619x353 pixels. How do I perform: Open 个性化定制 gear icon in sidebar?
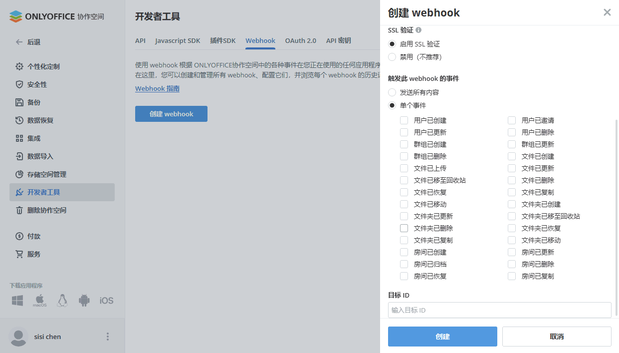coord(19,66)
